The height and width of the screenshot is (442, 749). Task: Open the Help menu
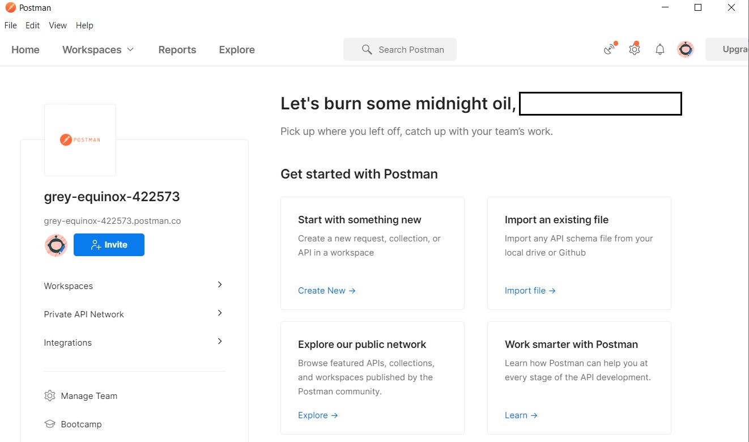tap(84, 25)
